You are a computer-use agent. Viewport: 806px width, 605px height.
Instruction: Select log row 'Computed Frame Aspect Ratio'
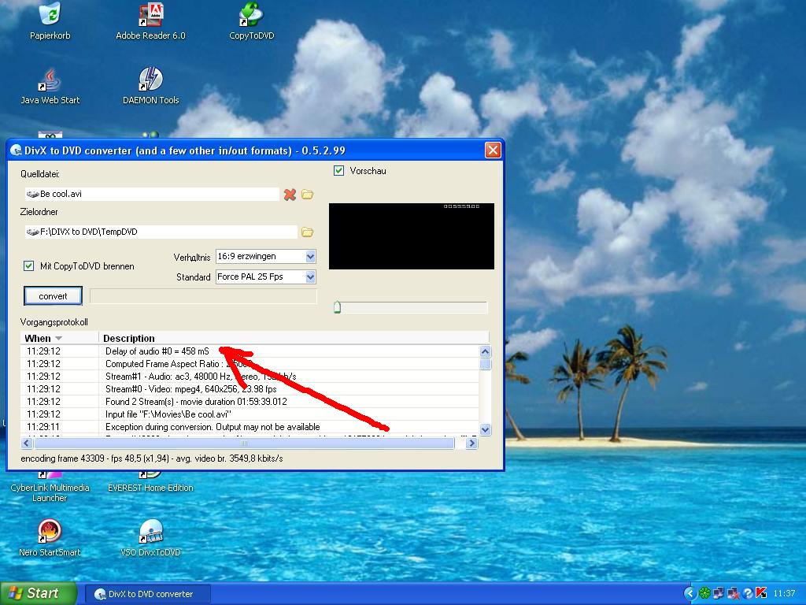click(x=250, y=364)
